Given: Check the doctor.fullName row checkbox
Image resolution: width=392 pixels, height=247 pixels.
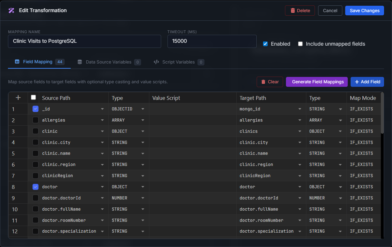Looking at the screenshot, I should click(35, 209).
